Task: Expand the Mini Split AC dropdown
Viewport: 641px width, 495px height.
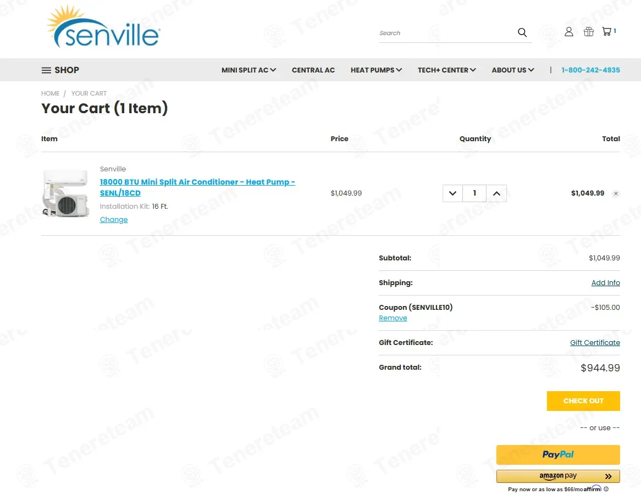Action: pyautogui.click(x=248, y=70)
